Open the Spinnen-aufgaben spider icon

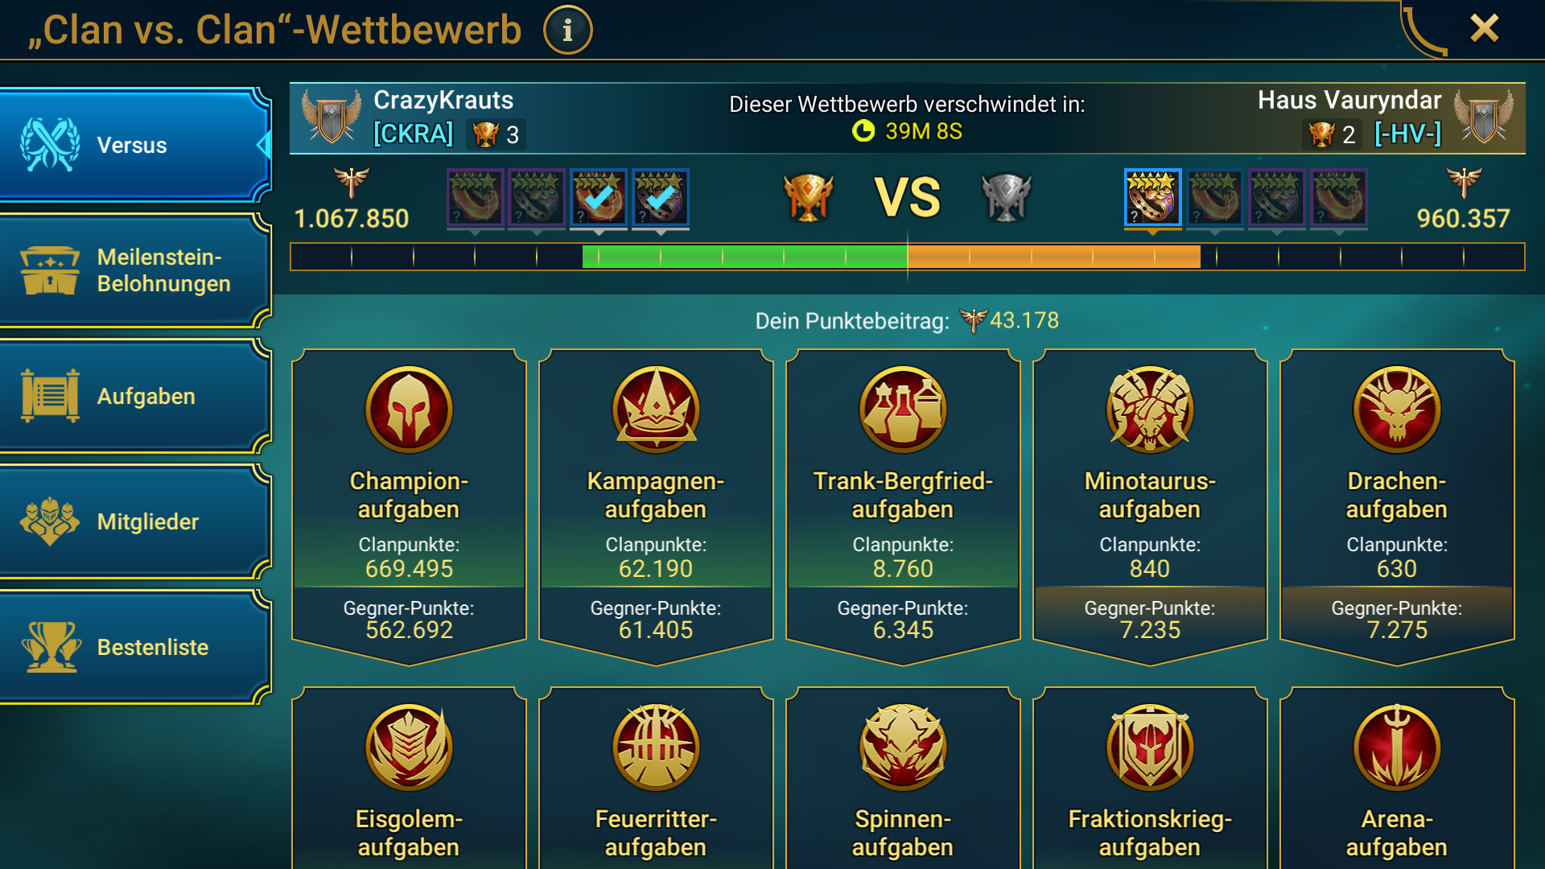coord(903,748)
